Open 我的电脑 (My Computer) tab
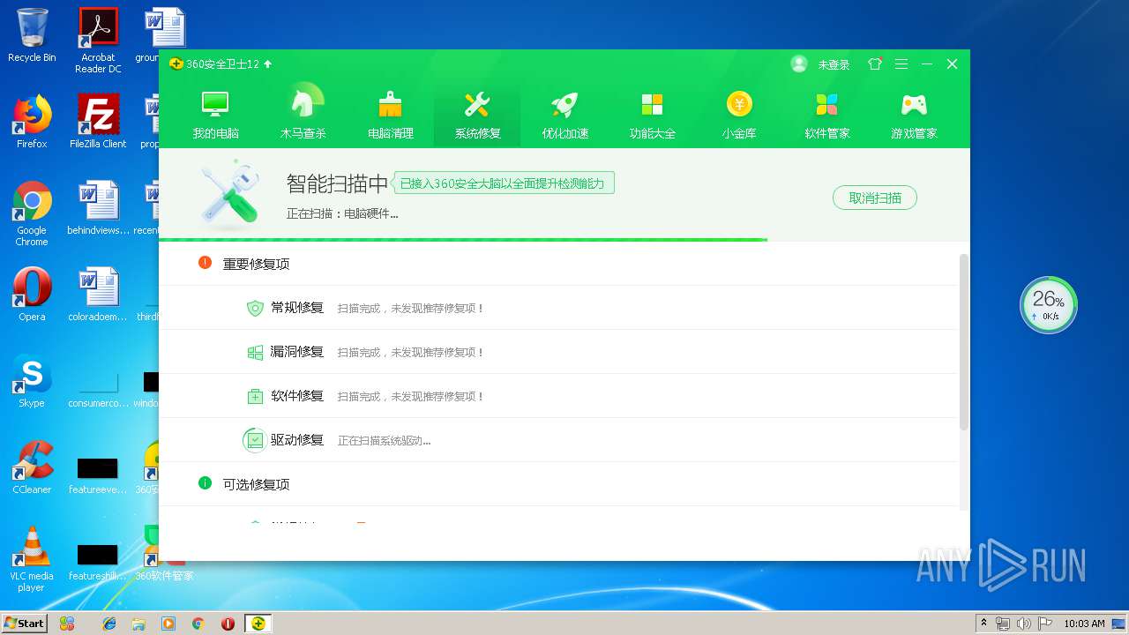 (x=215, y=115)
